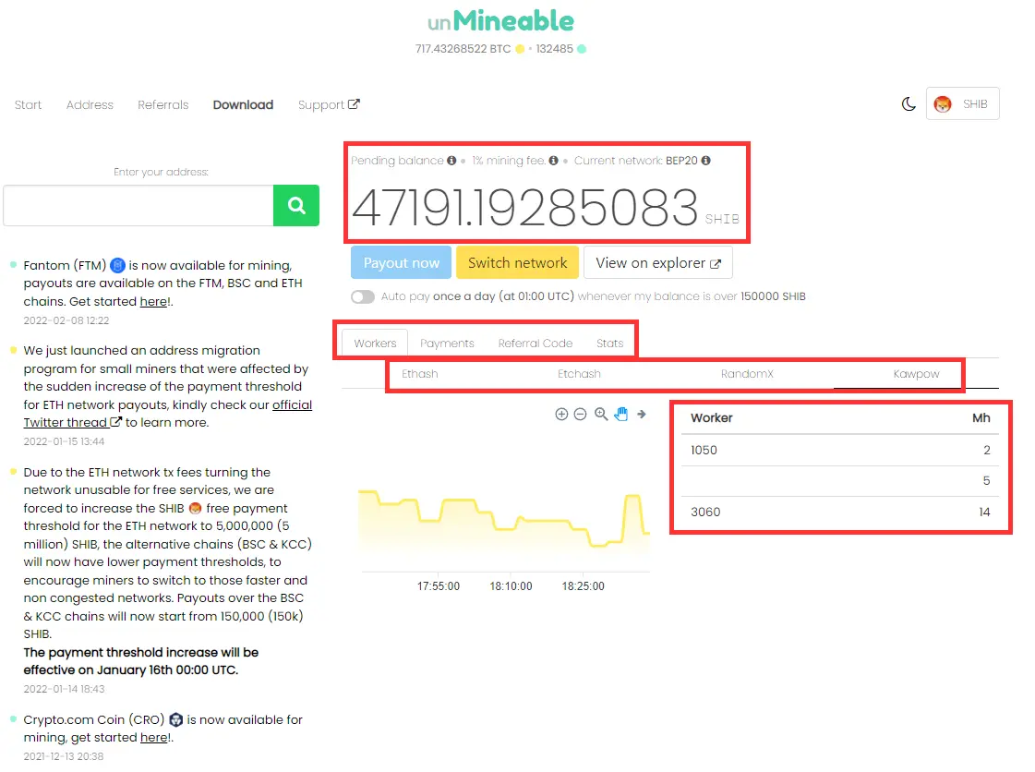Click the unMineable logo
This screenshot has height=772, width=1035.
pos(500,21)
